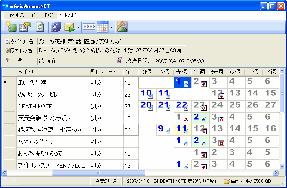The height and width of the screenshot is (188, 287).
Task: Click recorded file icon in 瀬戸の花嫁 episode 1
Action: (186, 84)
